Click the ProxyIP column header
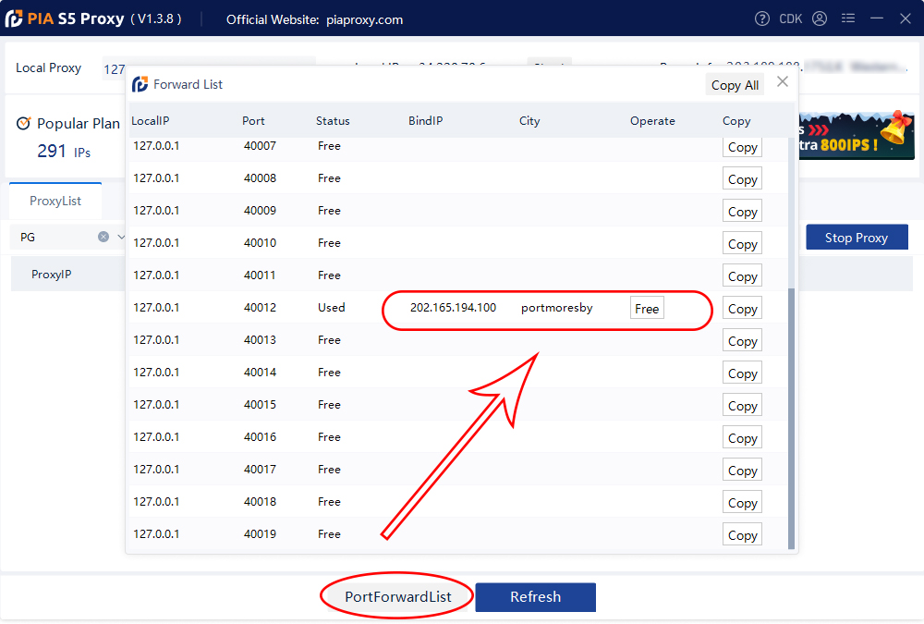This screenshot has width=924, height=624. click(x=51, y=275)
